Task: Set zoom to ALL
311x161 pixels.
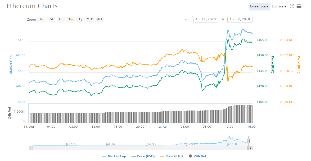Action: coord(100,19)
